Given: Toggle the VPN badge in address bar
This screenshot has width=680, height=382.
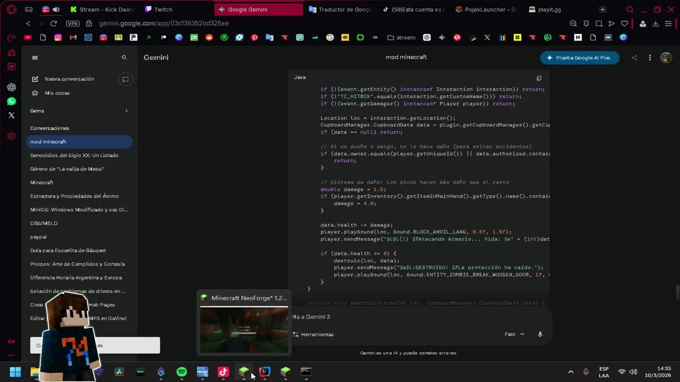Looking at the screenshot, I should (x=73, y=23).
